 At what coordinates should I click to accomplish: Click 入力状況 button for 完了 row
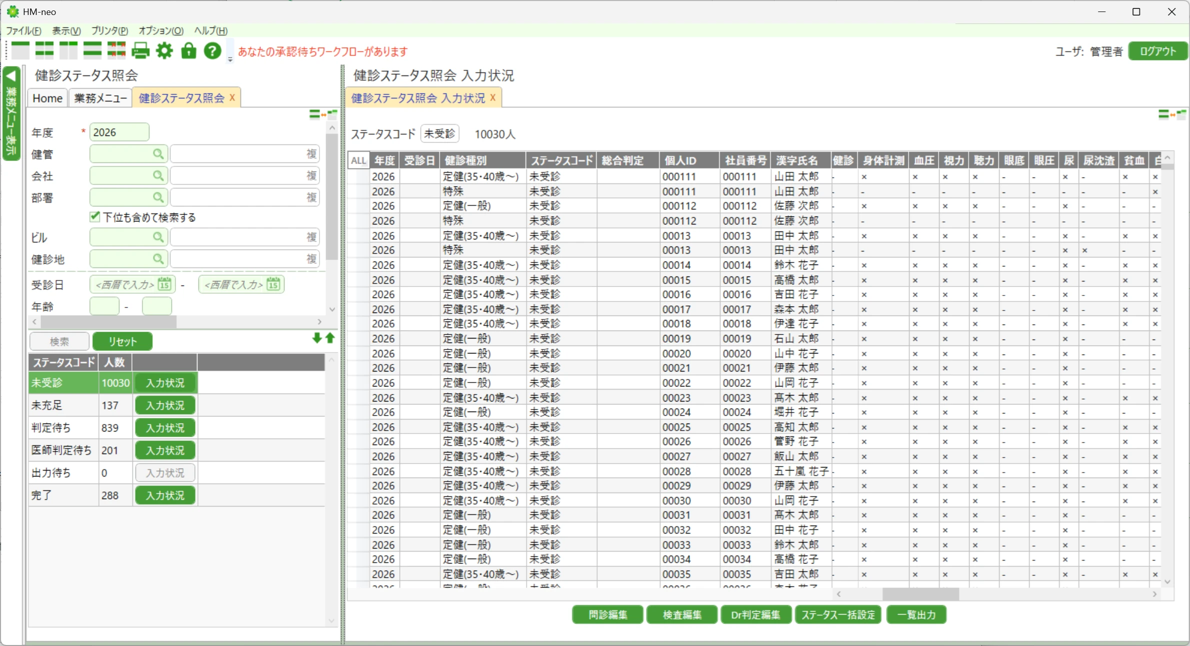coord(165,495)
